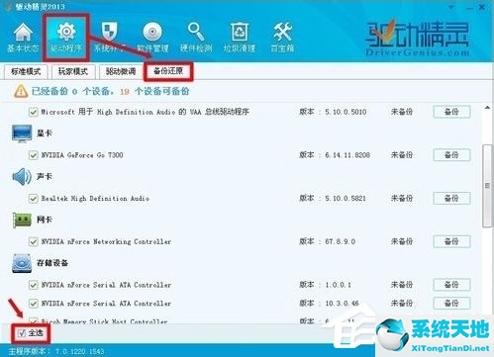Switch to the 备份还原 tab
Screen dimensions: 494x357
[168, 71]
